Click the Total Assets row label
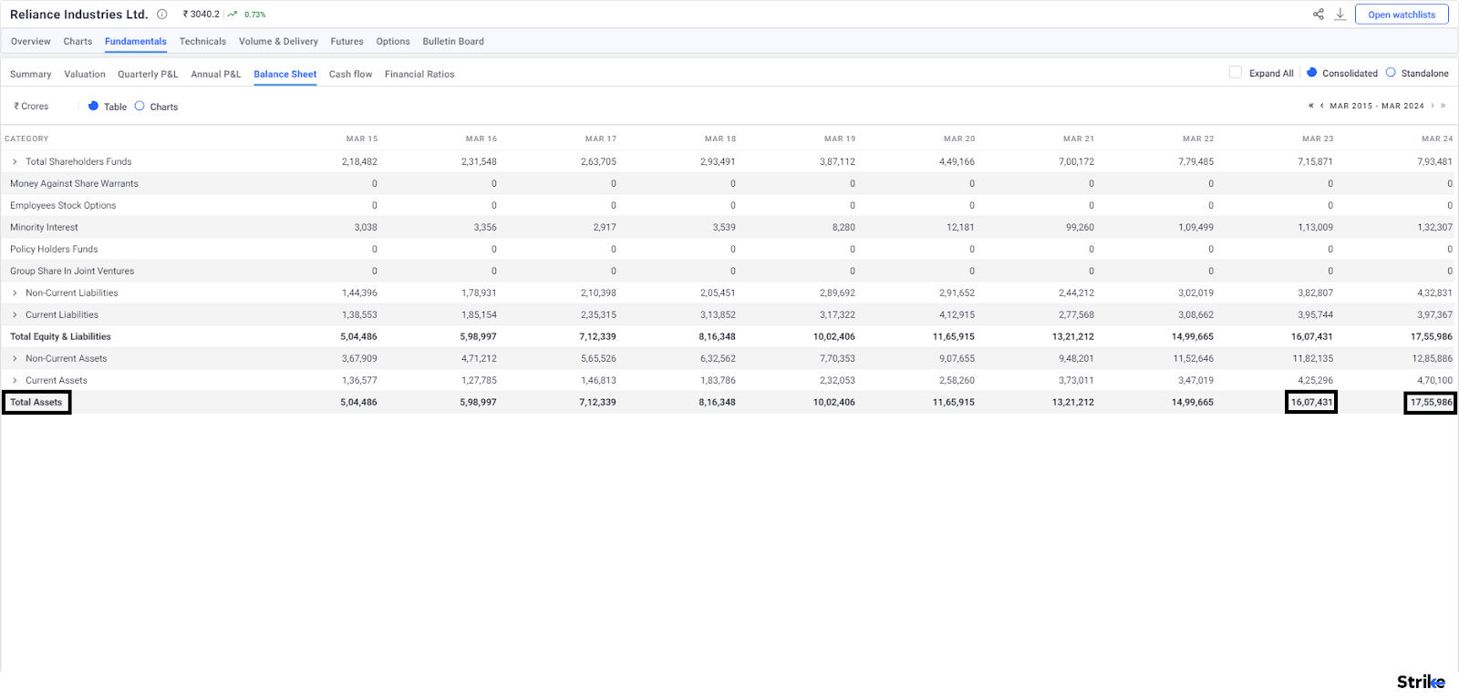The height and width of the screenshot is (699, 1459). pos(36,402)
